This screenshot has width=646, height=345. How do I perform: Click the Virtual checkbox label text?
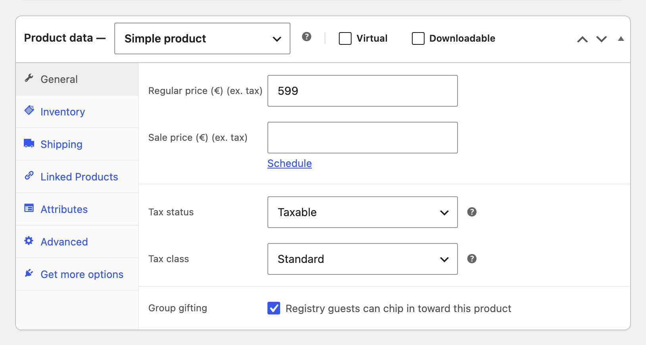point(372,38)
